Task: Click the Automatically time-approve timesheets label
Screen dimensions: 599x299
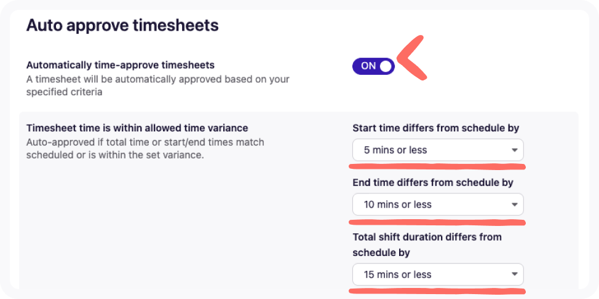Action: (120, 64)
